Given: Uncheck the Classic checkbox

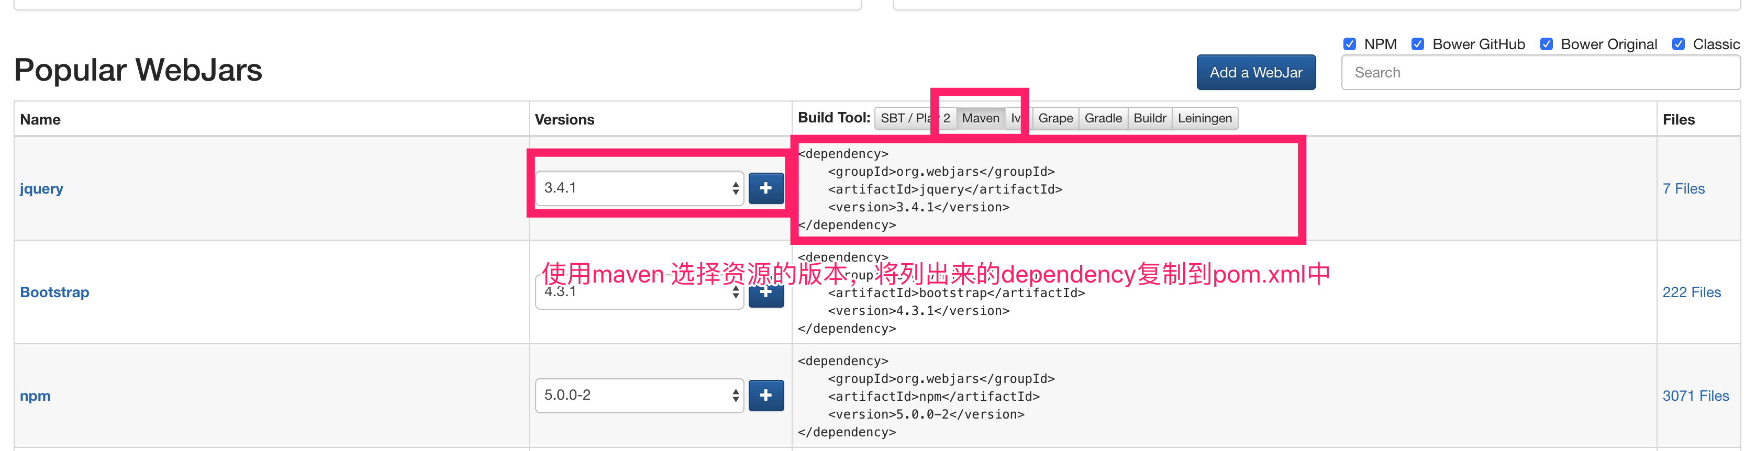Looking at the screenshot, I should (x=1677, y=44).
